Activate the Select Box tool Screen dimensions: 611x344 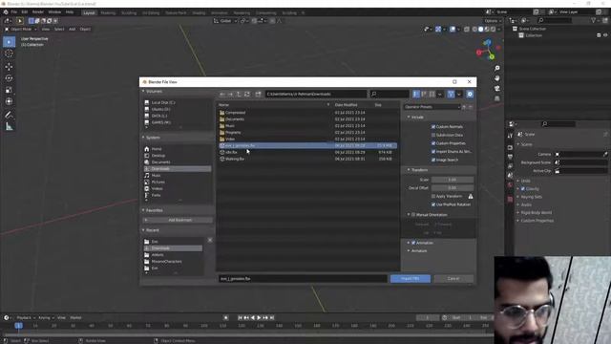pos(9,42)
